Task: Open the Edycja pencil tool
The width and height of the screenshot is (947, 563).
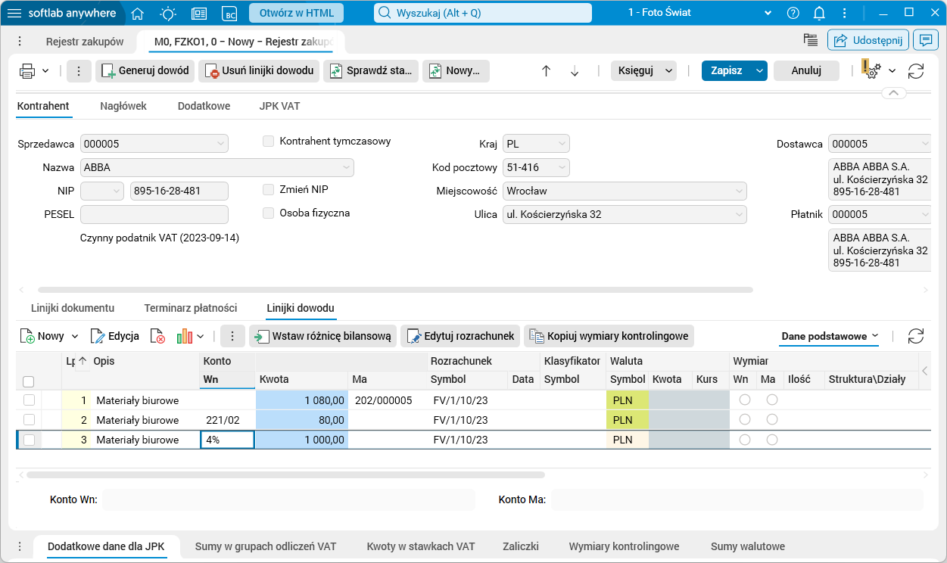Action: 114,336
